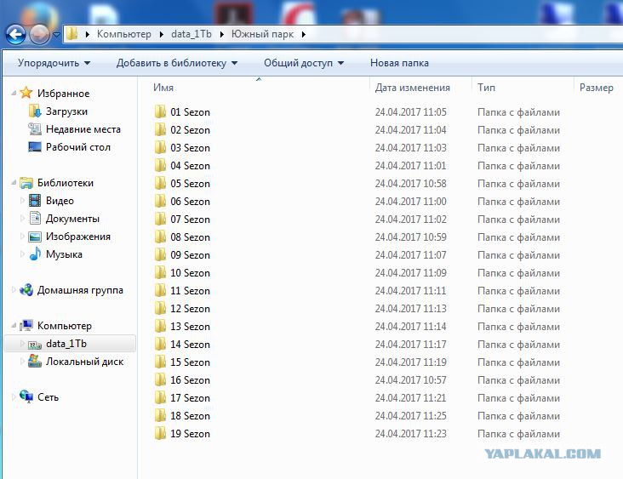The width and height of the screenshot is (623, 479).
Task: Click the Back navigation arrow button
Action: tap(16, 35)
